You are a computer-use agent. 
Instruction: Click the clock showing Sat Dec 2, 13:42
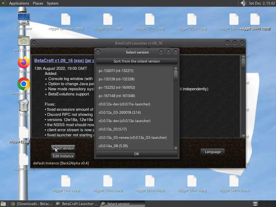[x=262, y=3]
